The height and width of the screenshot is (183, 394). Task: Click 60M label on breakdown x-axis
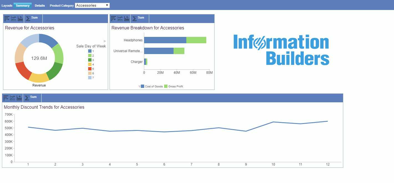pyautogui.click(x=193, y=73)
